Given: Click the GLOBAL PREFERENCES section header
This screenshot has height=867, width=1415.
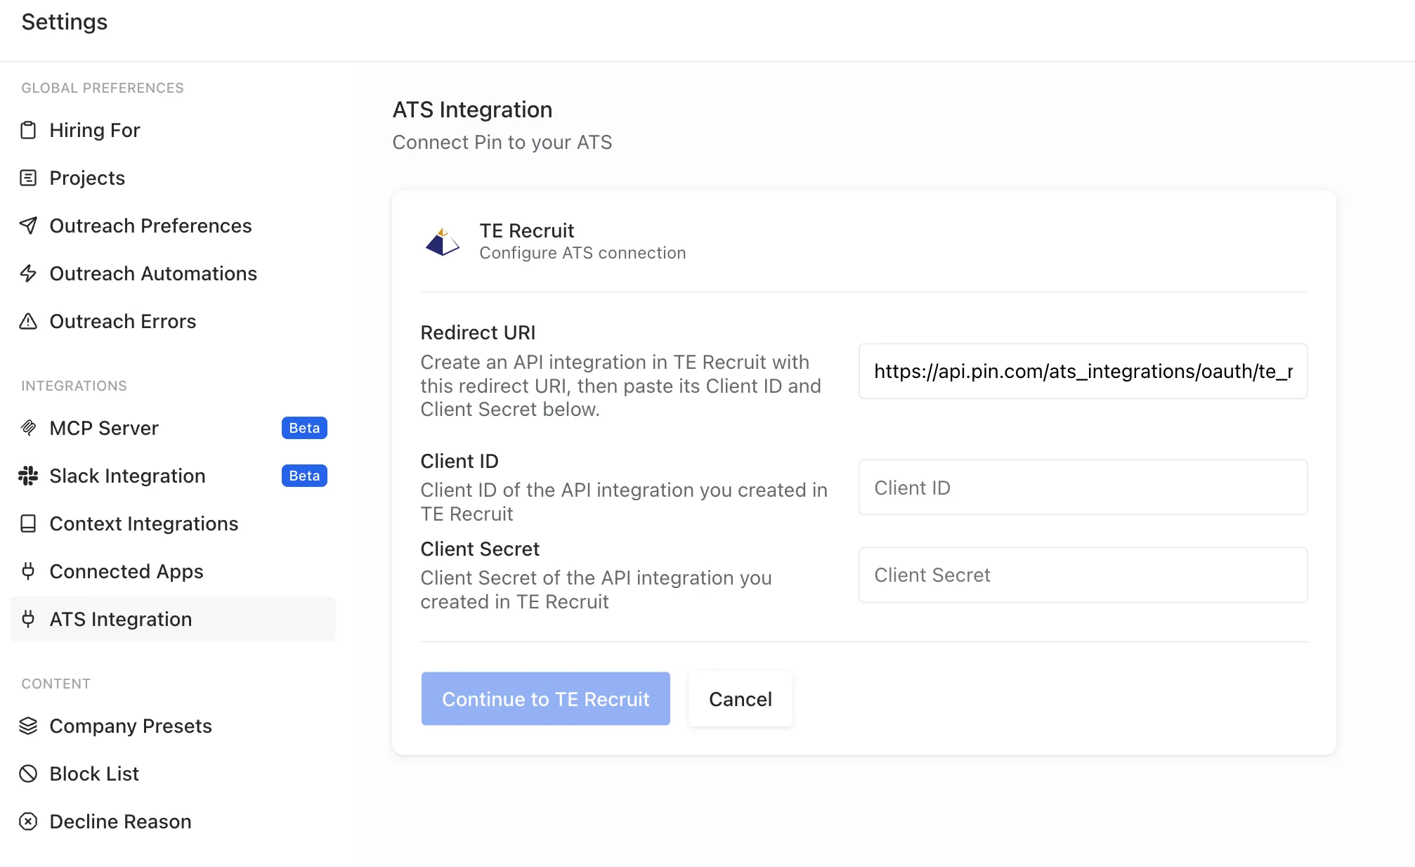Looking at the screenshot, I should click(x=103, y=88).
